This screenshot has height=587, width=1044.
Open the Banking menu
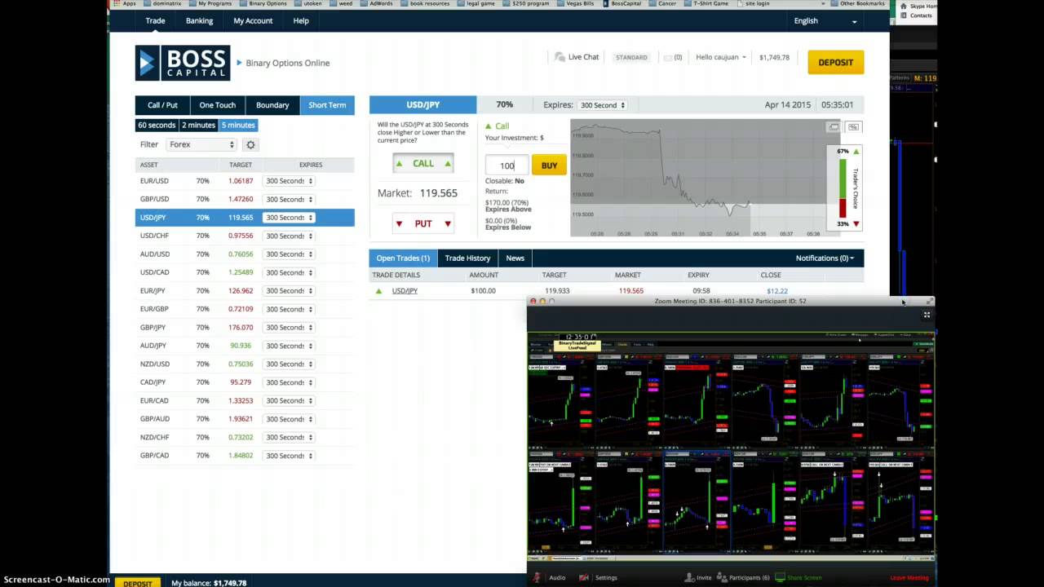199,20
